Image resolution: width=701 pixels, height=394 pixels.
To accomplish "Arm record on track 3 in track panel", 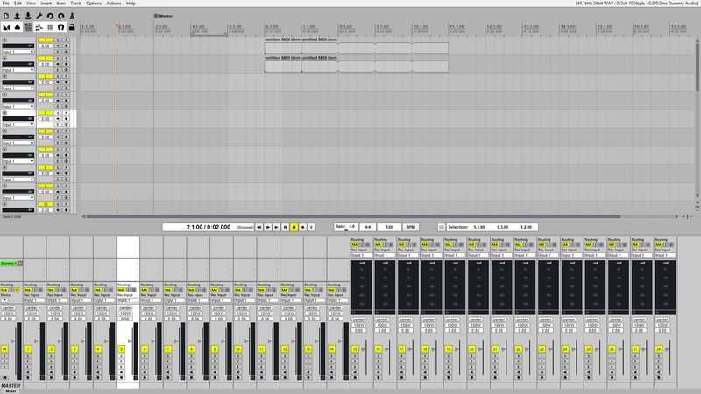I will tap(67, 82).
